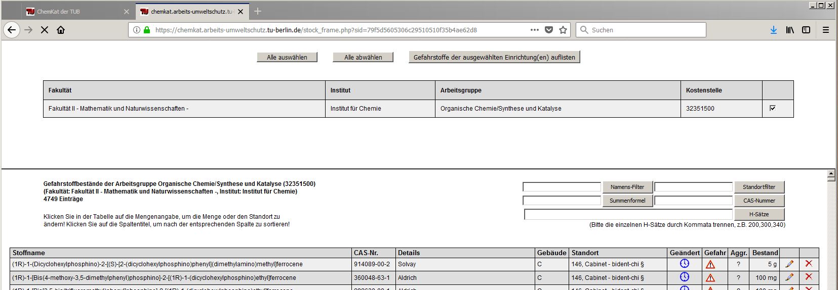Click the clock icon in the Solvay row
The width and height of the screenshot is (838, 290).
[x=684, y=264]
